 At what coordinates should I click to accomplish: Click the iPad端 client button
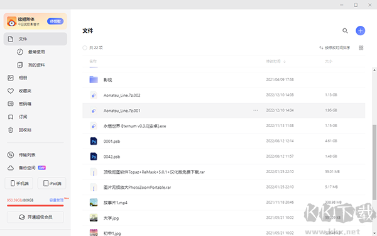point(52,183)
